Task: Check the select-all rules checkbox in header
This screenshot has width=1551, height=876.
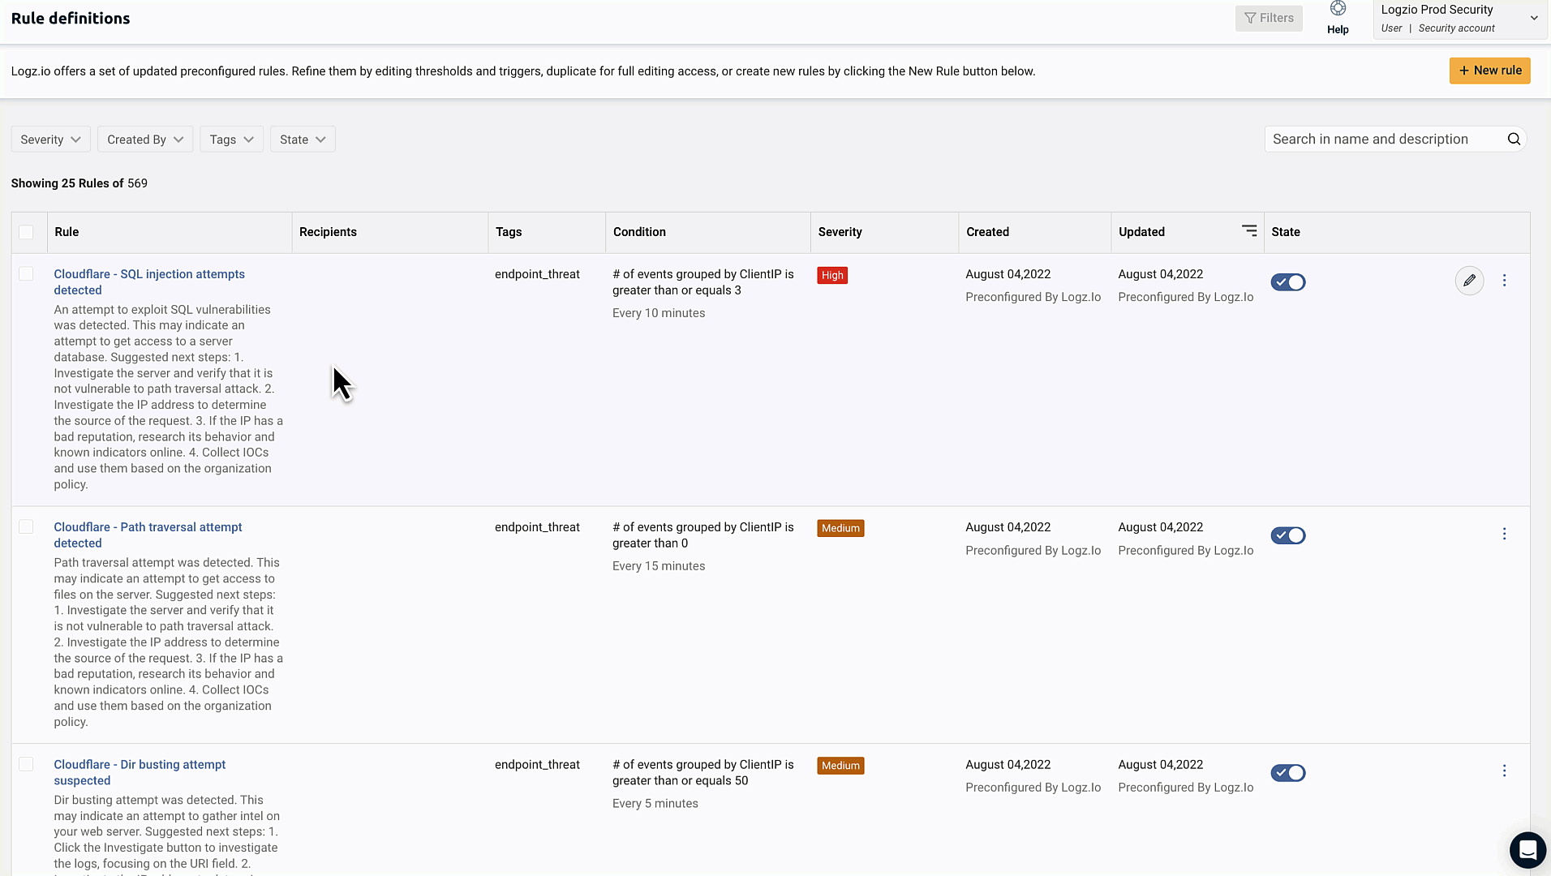Action: point(26,233)
